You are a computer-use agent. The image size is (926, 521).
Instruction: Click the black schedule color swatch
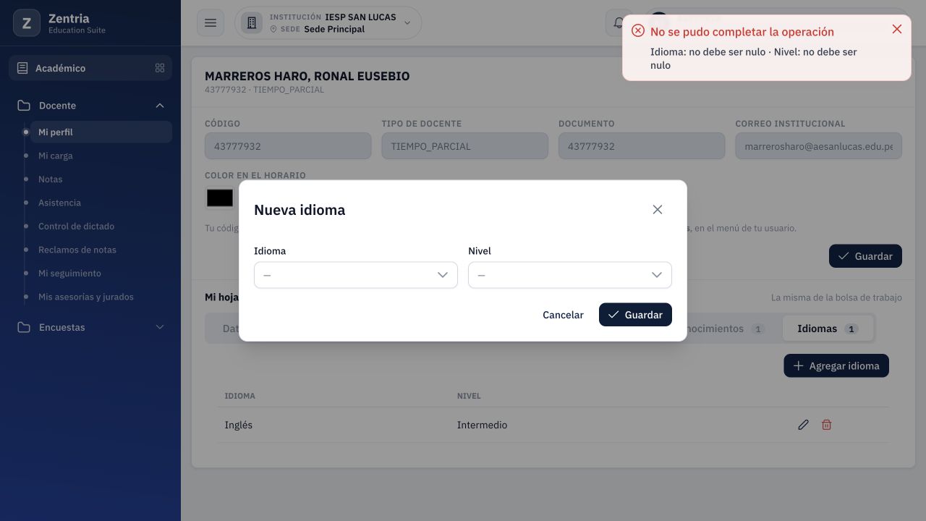[x=220, y=198]
